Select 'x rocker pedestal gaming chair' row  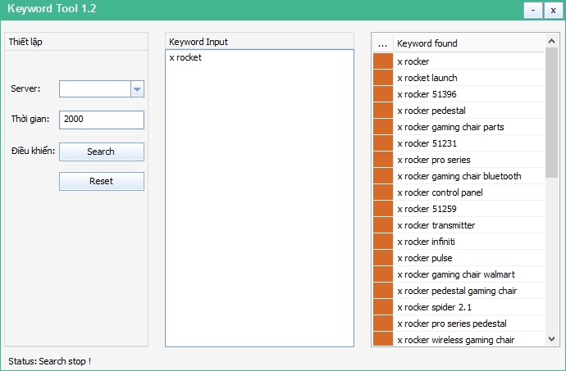(459, 291)
